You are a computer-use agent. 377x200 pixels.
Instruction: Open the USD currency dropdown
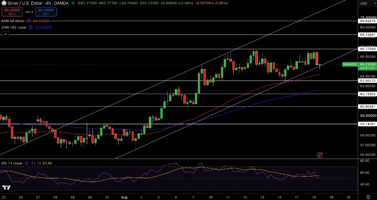click(x=363, y=3)
